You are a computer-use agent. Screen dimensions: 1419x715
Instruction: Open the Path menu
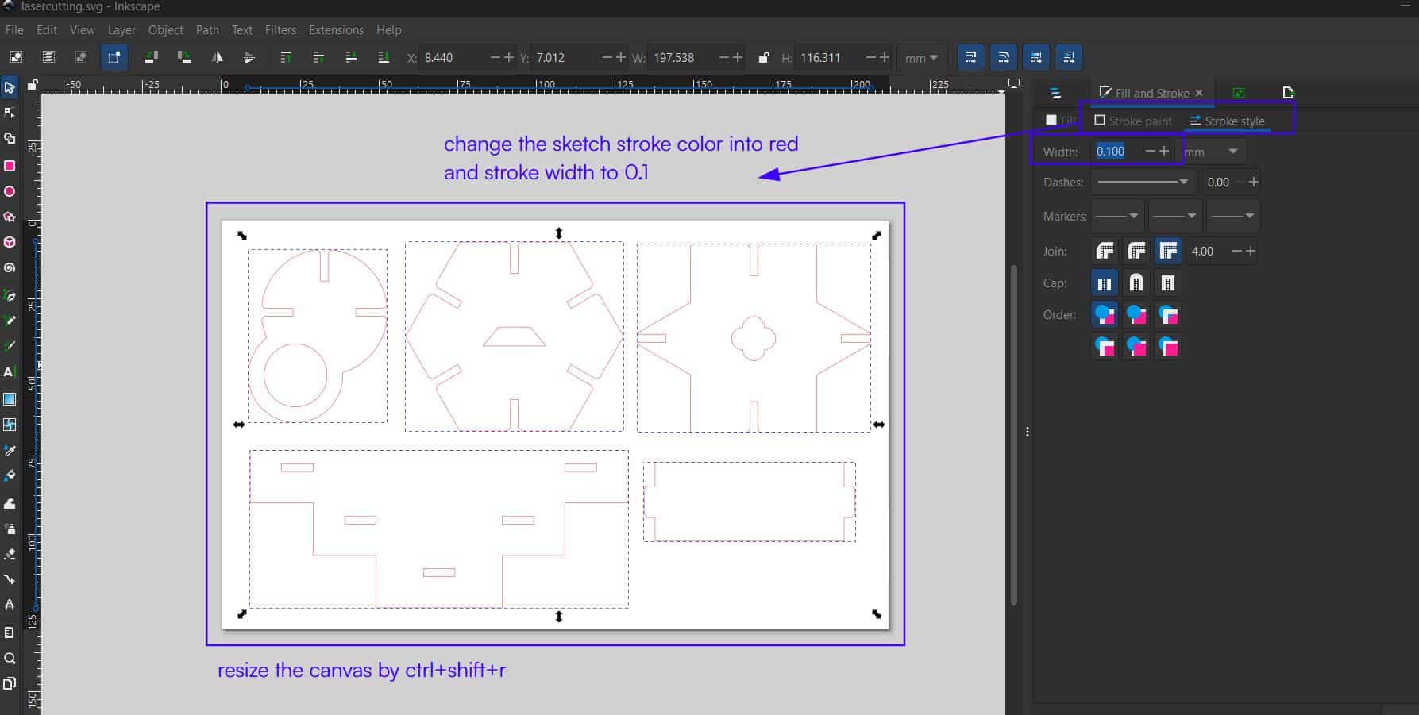(x=206, y=30)
